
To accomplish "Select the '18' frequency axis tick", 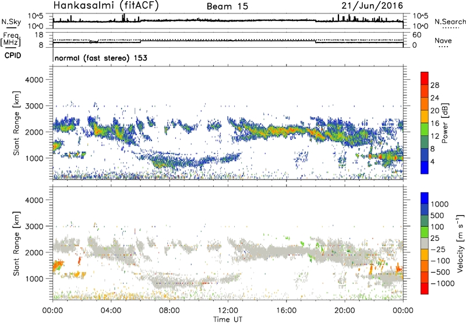I will tap(39, 35).
